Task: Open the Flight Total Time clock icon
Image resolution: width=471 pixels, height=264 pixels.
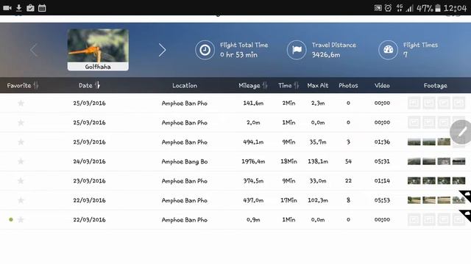Action: pos(205,50)
